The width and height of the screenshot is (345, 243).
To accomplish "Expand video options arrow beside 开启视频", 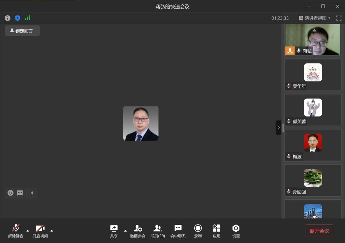I will (x=52, y=231).
